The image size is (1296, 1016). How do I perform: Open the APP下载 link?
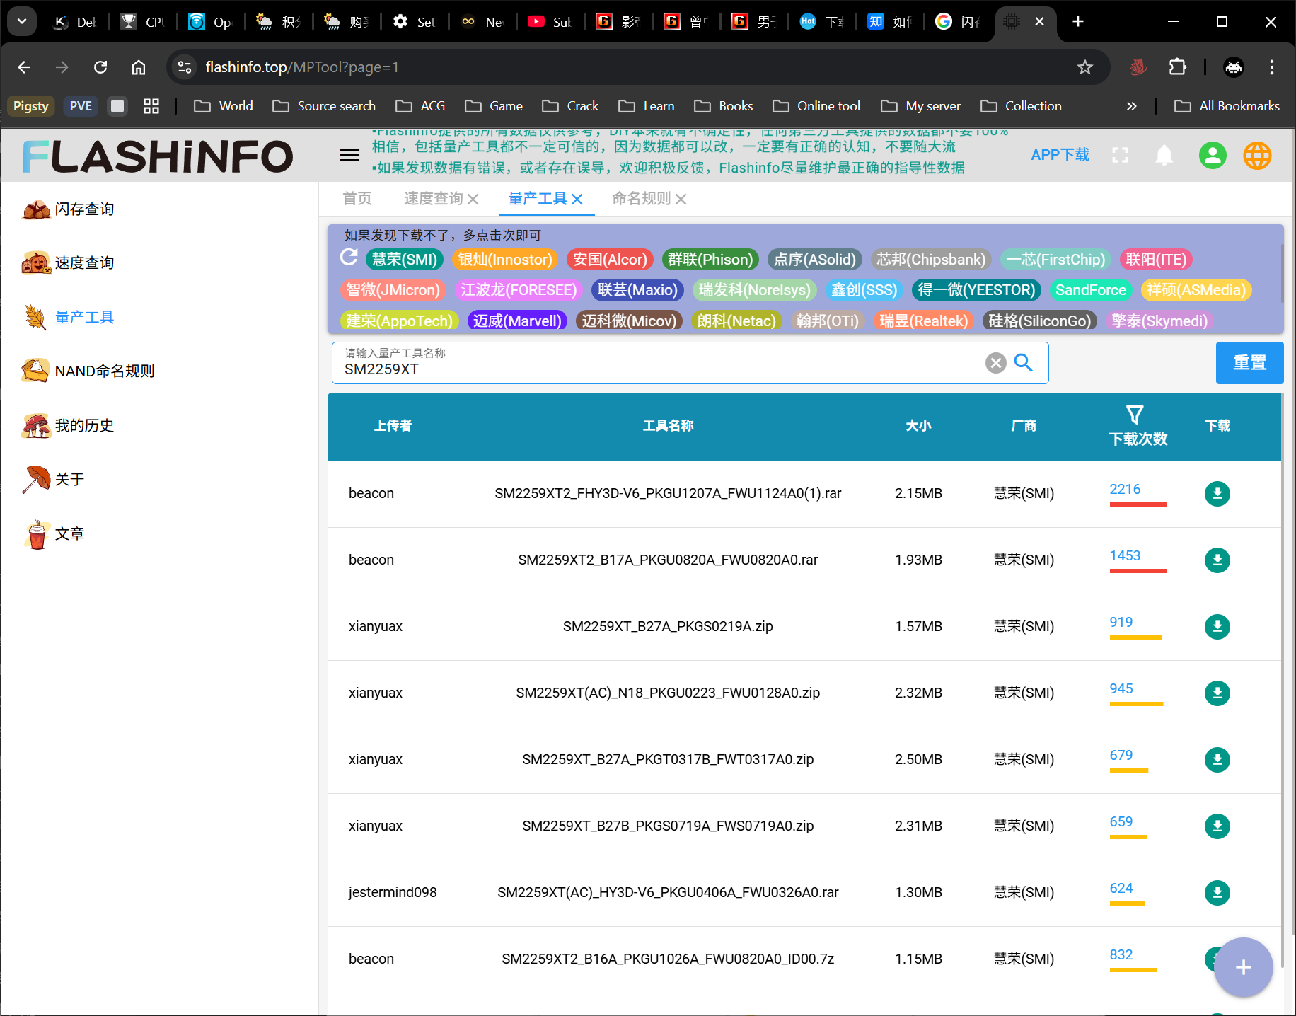(x=1060, y=155)
